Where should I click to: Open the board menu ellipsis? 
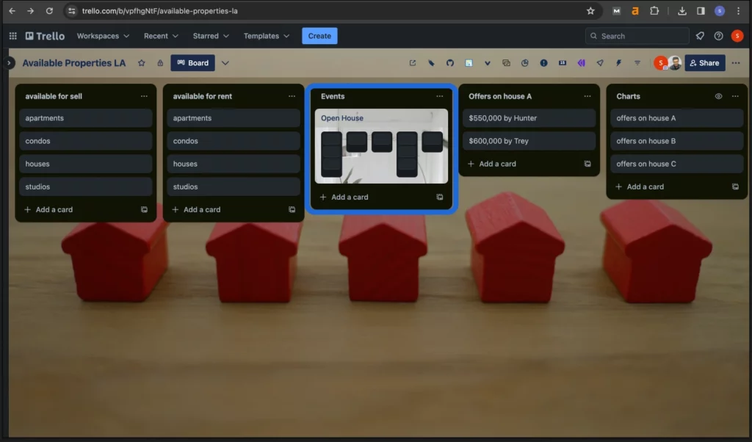point(736,63)
